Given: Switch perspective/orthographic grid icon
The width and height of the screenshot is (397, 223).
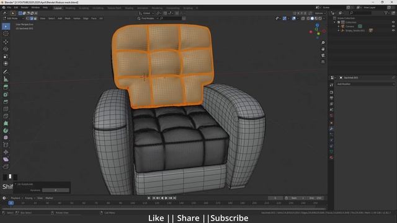Looking at the screenshot, I should coord(323,62).
